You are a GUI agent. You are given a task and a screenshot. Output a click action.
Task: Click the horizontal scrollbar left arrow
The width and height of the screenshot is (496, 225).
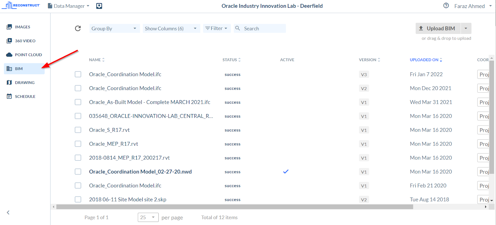(54, 207)
